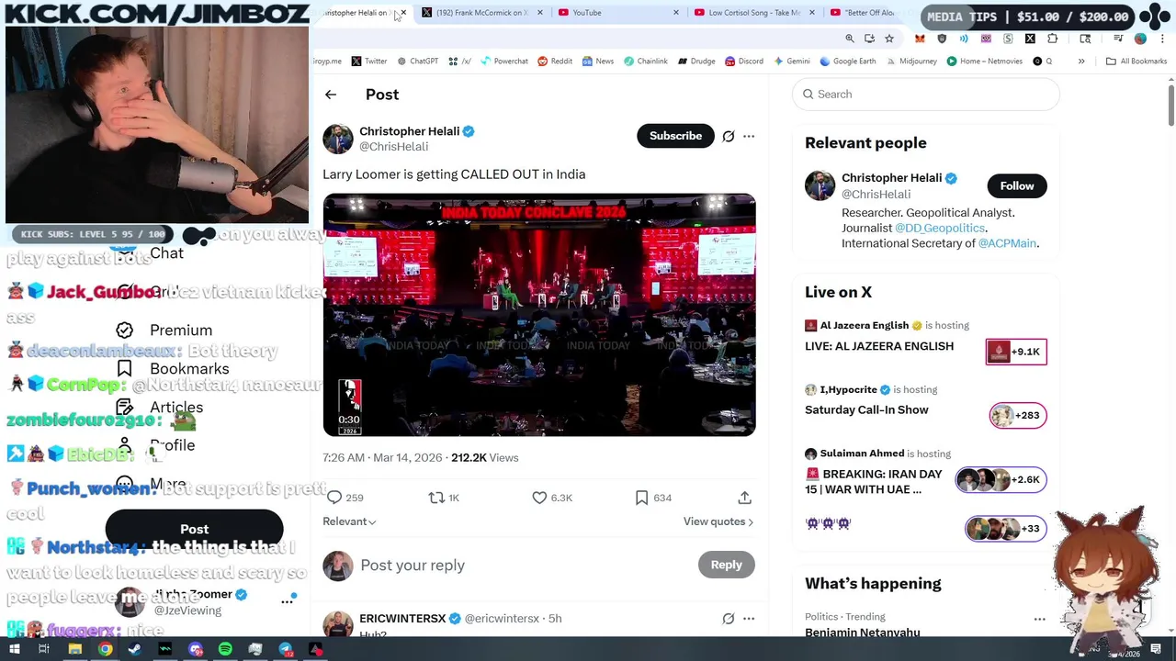
Task: Click the Post your reply field
Action: [x=524, y=566]
